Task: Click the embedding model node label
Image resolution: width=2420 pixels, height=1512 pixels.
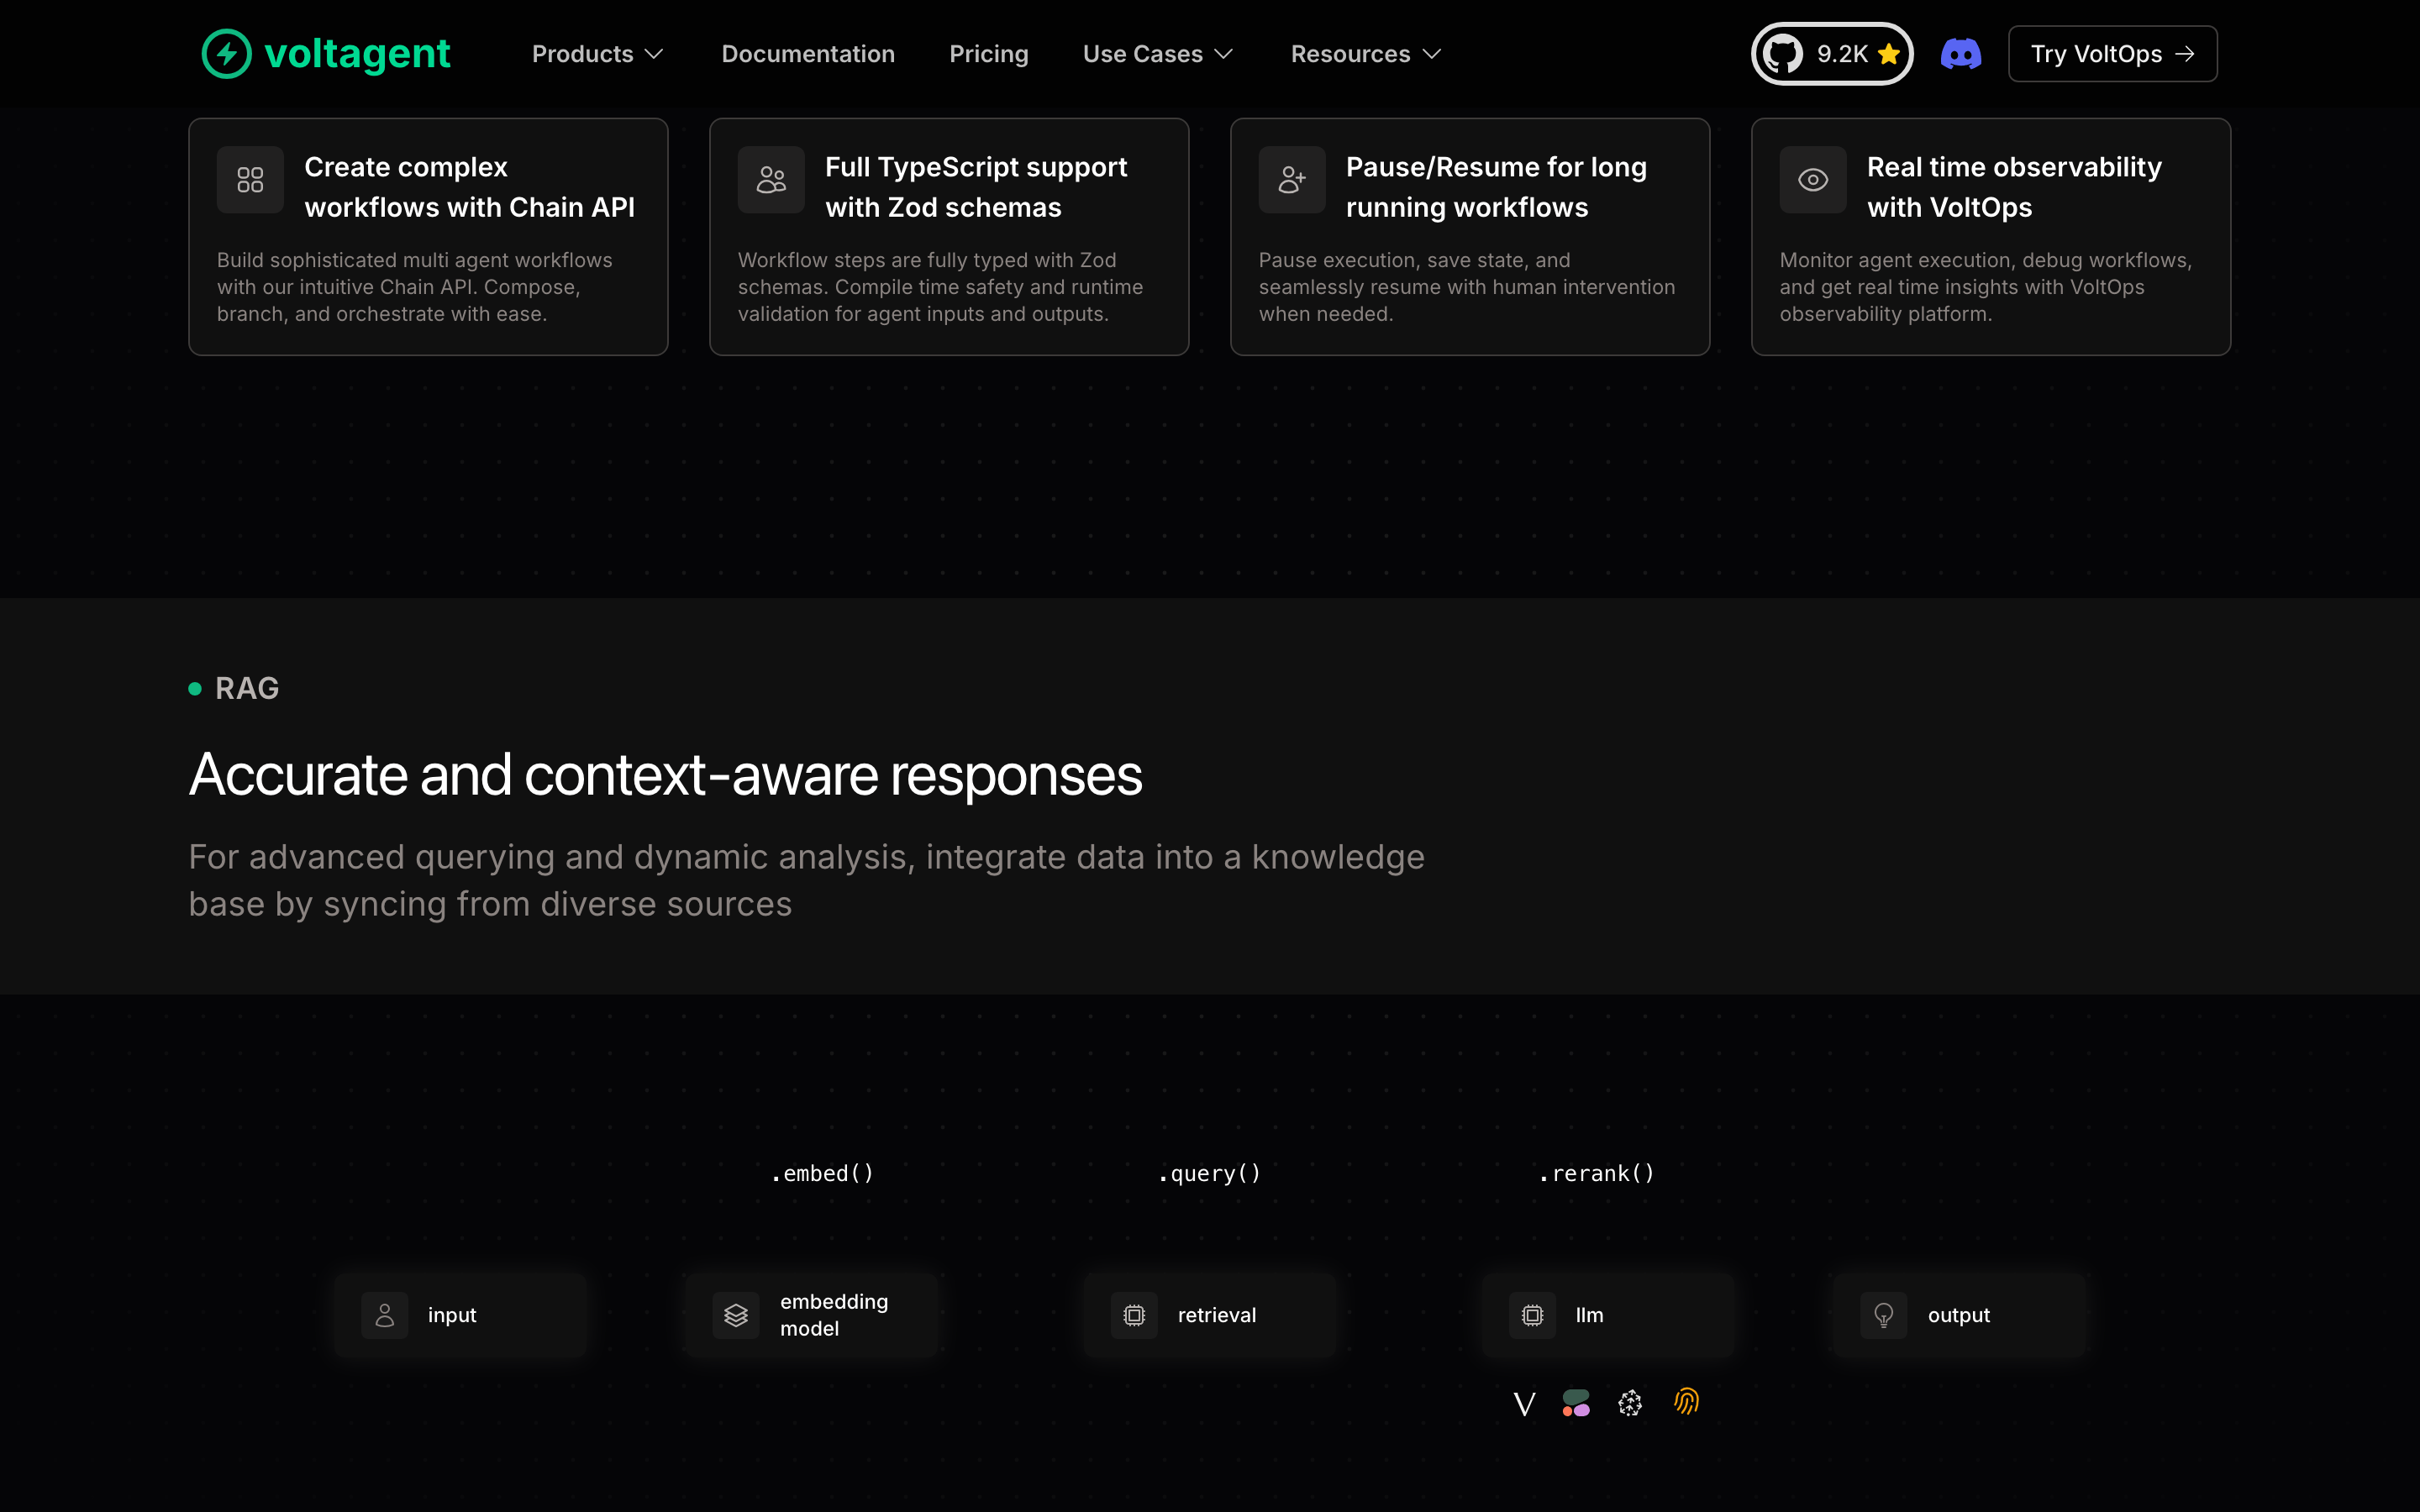Action: pyautogui.click(x=834, y=1315)
